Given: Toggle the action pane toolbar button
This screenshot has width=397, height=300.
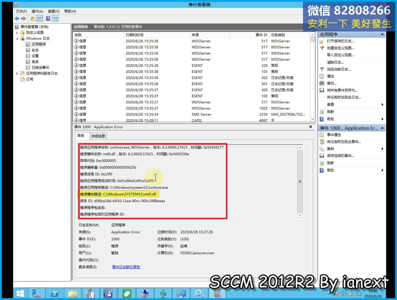Looking at the screenshot, I should 55,19.
